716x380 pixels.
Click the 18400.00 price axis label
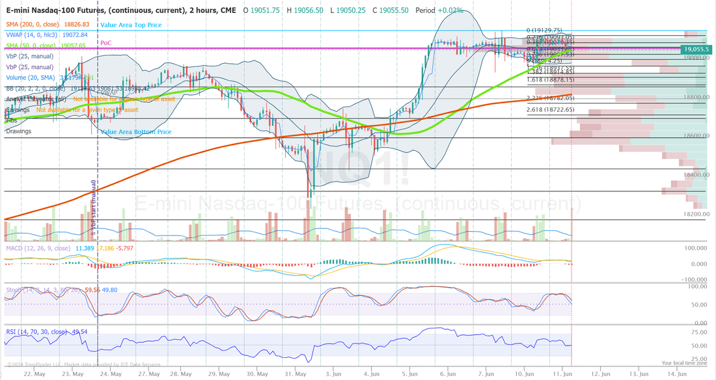pos(696,174)
